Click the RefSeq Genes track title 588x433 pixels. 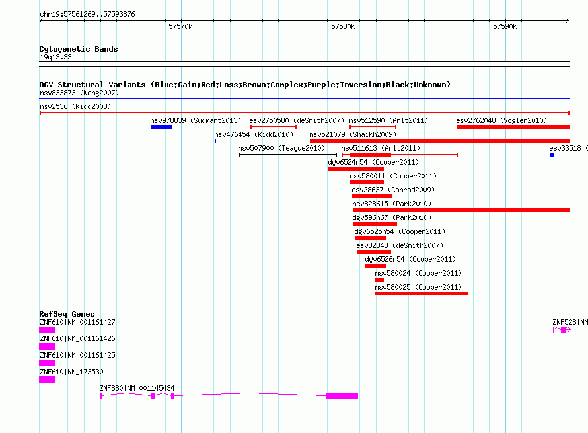(67, 314)
